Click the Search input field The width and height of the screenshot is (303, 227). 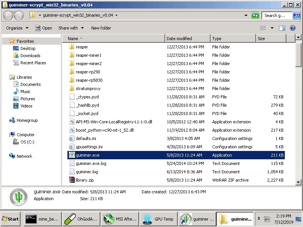pyautogui.click(x=277, y=16)
